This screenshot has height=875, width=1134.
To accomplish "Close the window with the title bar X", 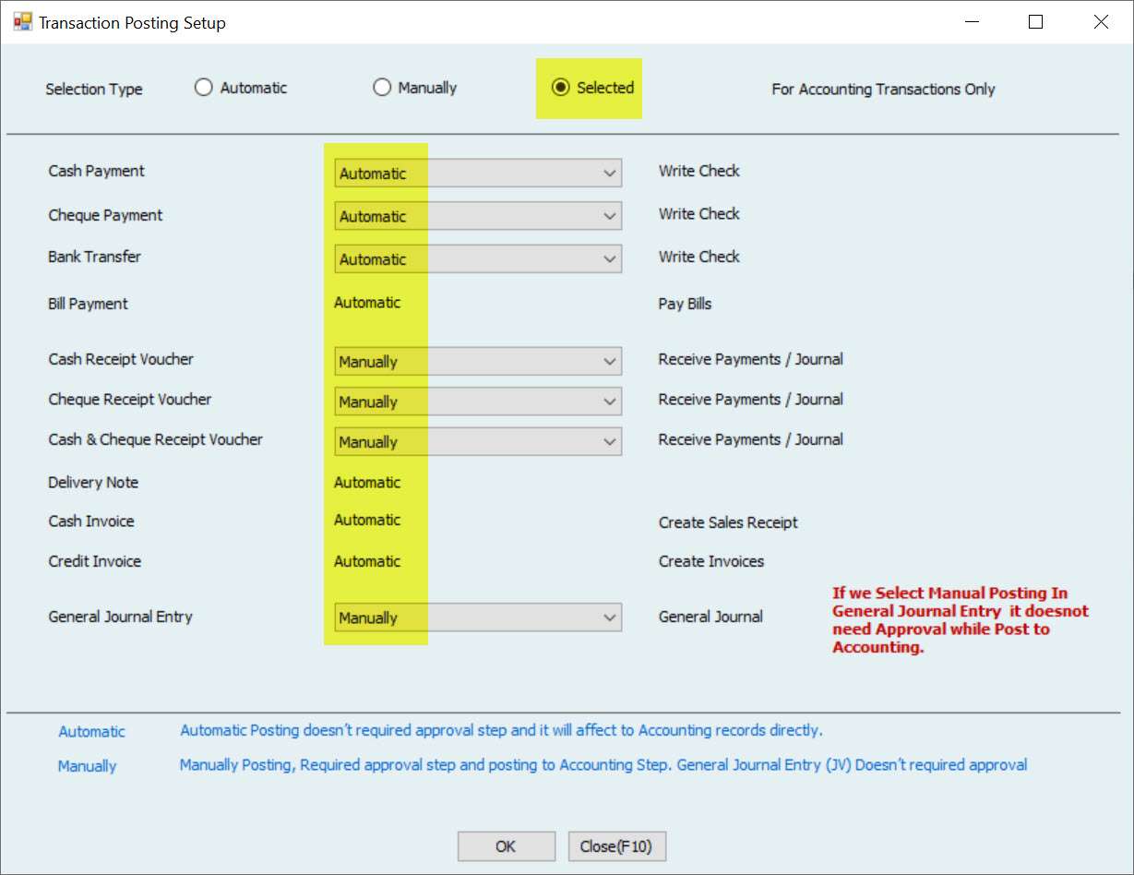I will 1101,22.
